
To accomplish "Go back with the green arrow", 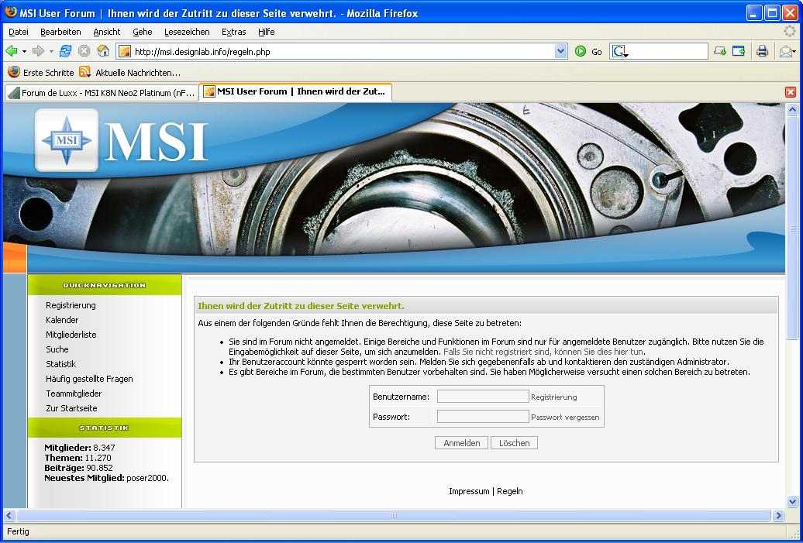I will coord(12,51).
